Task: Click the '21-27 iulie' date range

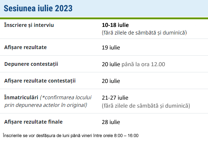Action: coord(115,98)
